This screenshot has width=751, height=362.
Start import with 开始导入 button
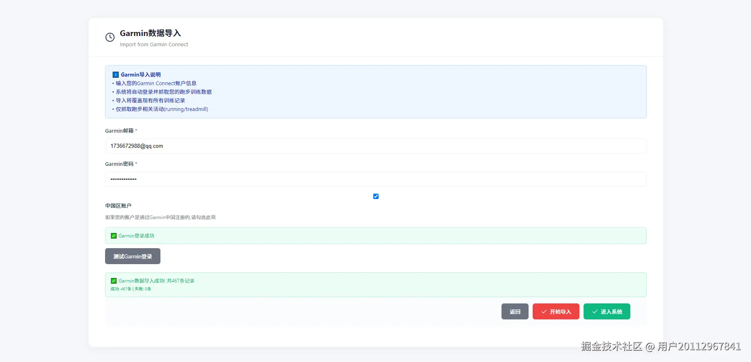coord(556,312)
